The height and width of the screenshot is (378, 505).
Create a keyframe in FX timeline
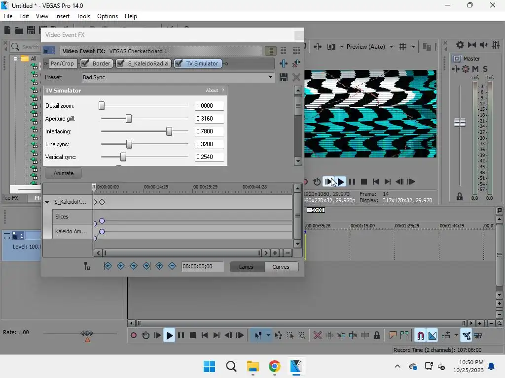pos(159,266)
